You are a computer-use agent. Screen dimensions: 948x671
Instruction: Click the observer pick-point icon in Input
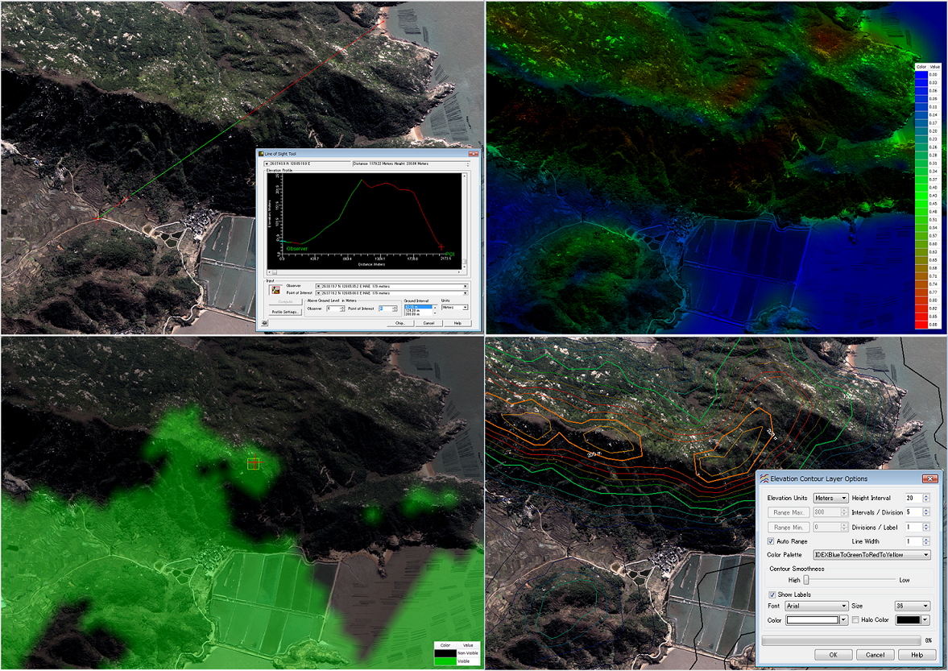pos(275,289)
